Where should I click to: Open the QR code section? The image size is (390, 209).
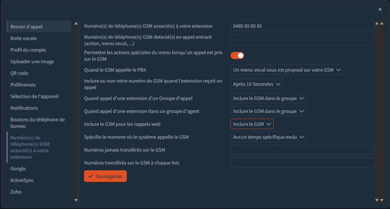tap(39, 73)
